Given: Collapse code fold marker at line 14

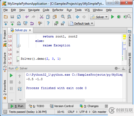Looking at the screenshot, I should (x=19, y=45).
